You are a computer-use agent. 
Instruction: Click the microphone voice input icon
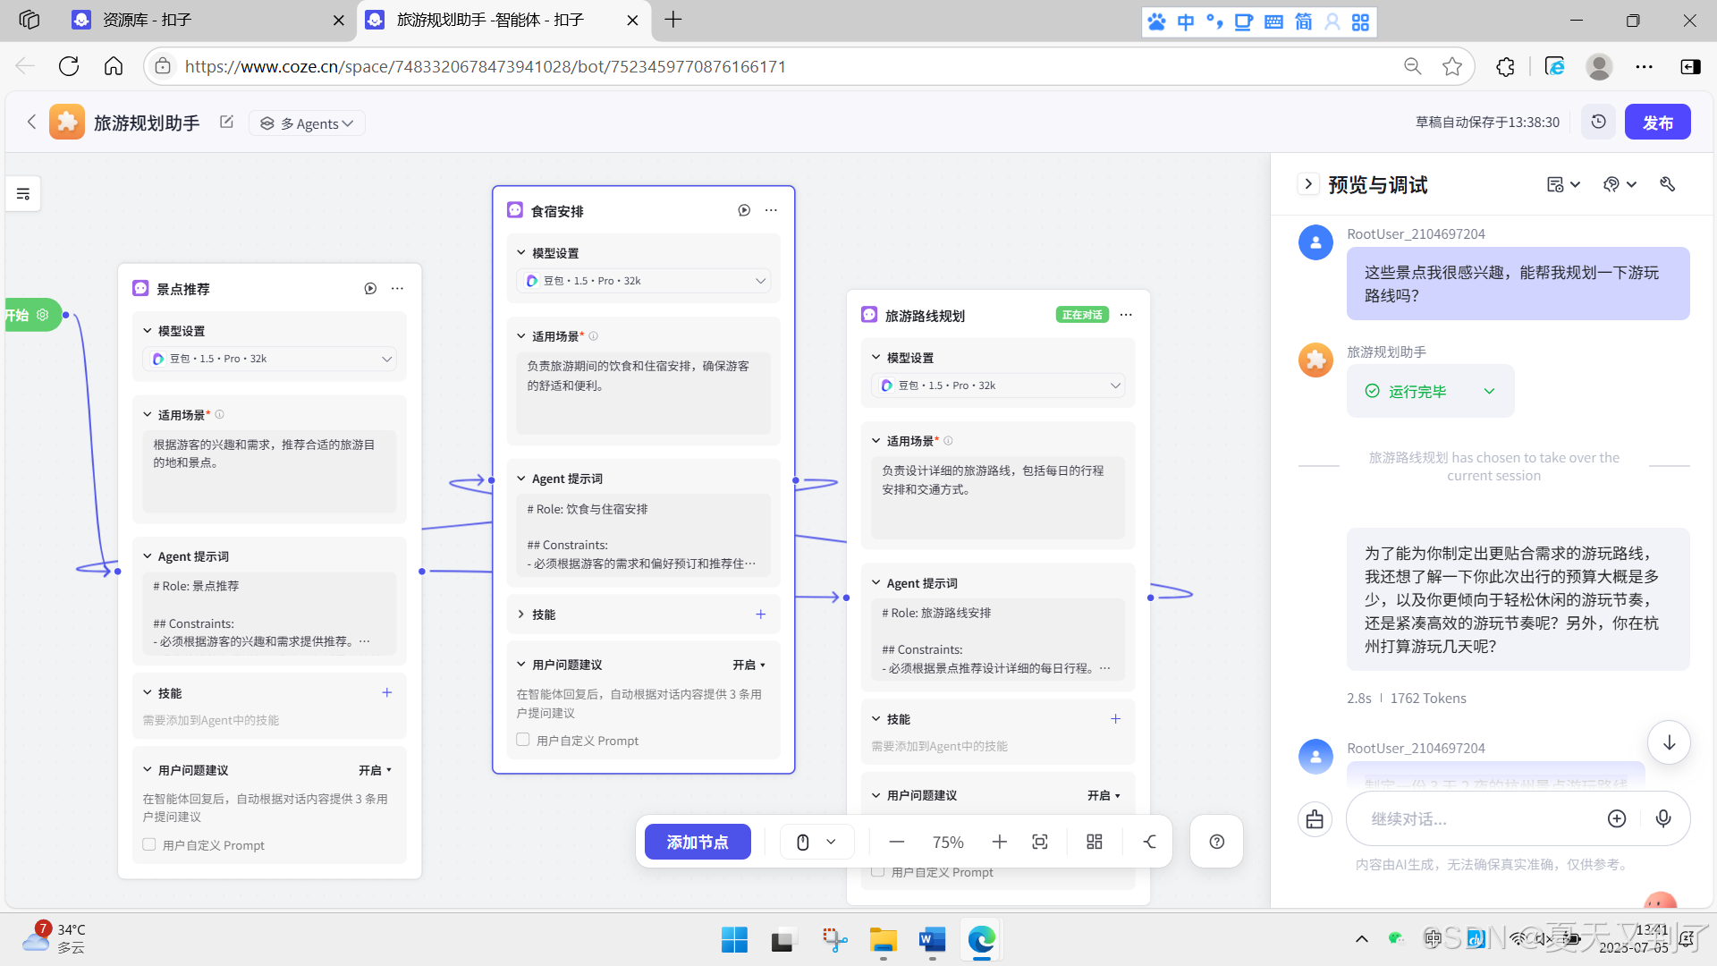point(1662,818)
